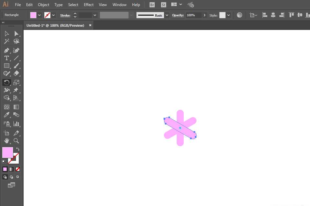Click horizontal align center button
Viewport: 310px width, 206px height.
click(273, 15)
